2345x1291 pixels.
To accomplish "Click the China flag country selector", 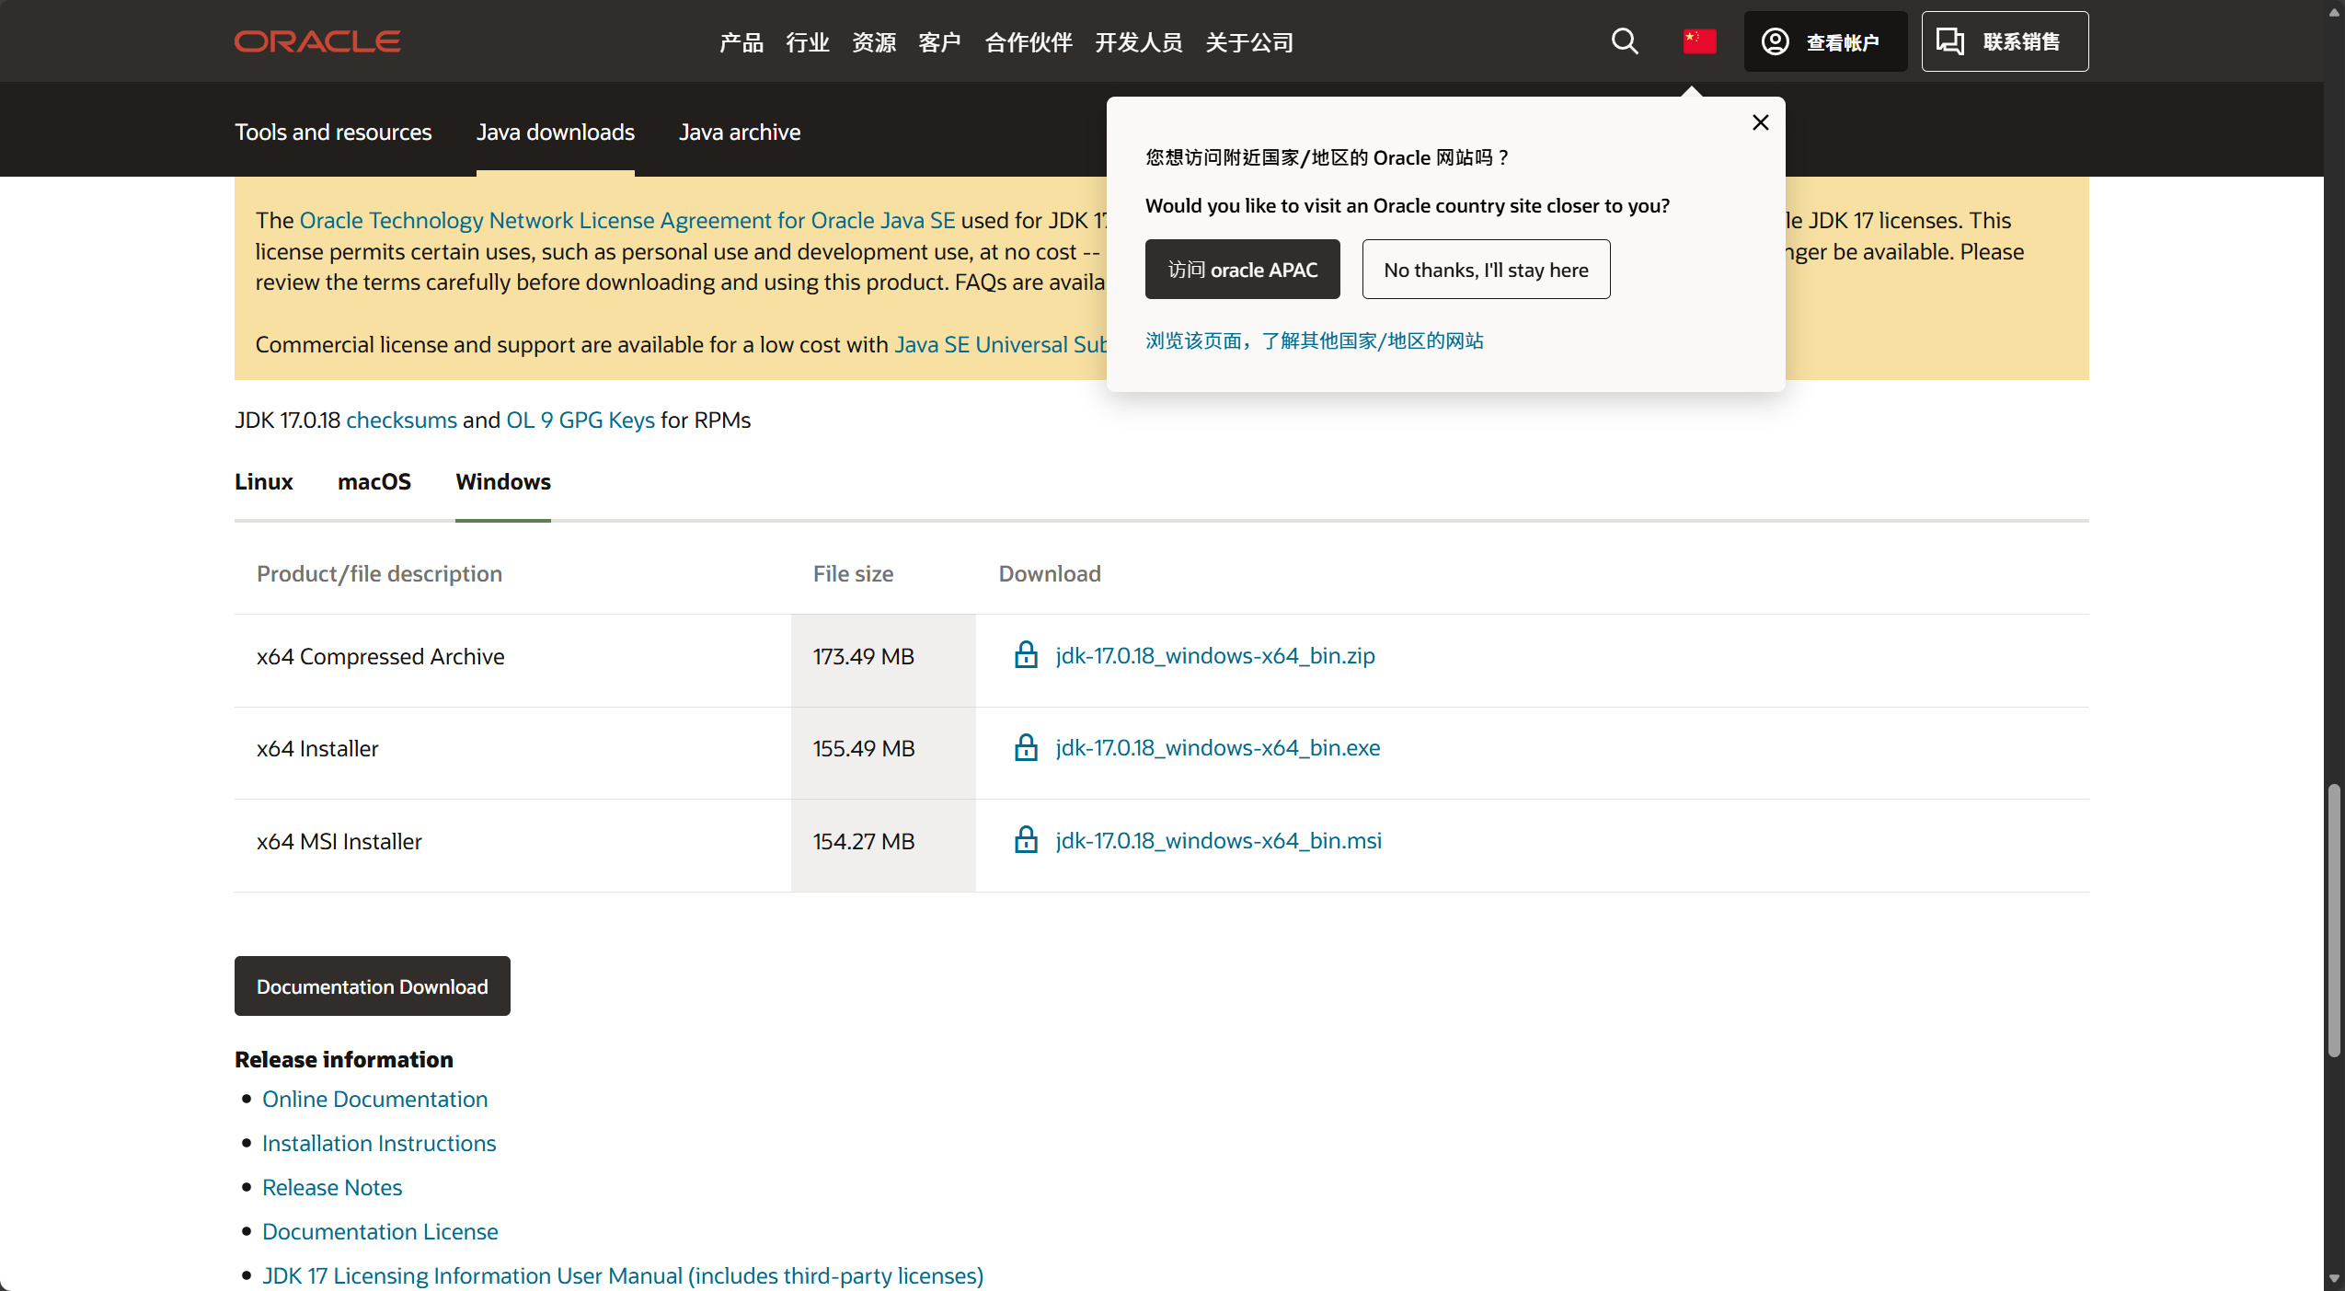I will (1698, 41).
